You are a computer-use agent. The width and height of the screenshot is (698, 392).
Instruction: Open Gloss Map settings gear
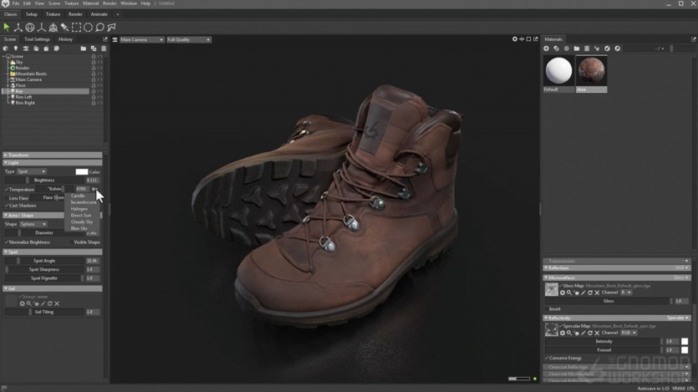click(x=563, y=293)
